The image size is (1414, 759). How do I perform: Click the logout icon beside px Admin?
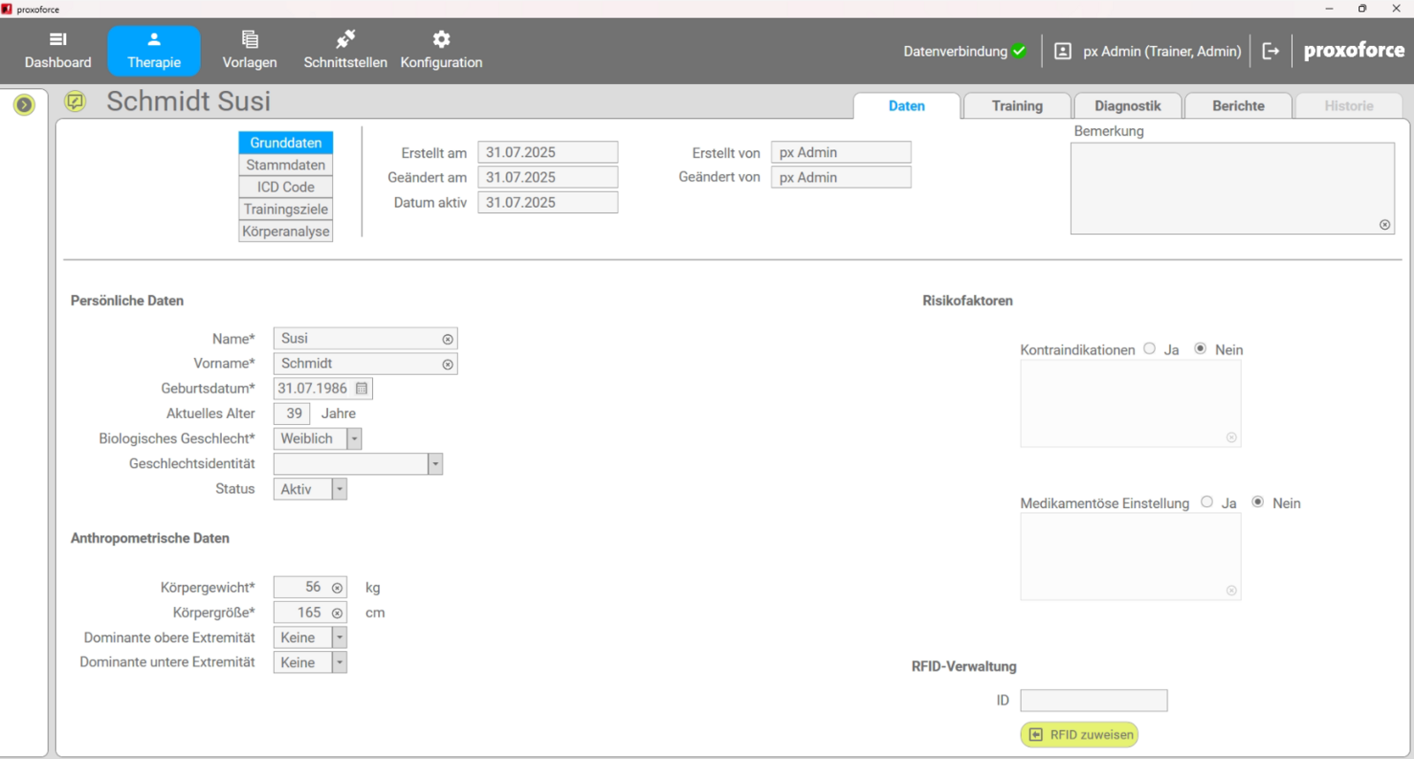pyautogui.click(x=1271, y=51)
